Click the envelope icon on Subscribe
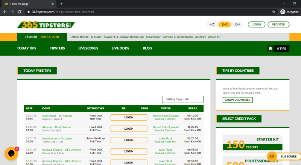301x165 pixels. coord(272,157)
